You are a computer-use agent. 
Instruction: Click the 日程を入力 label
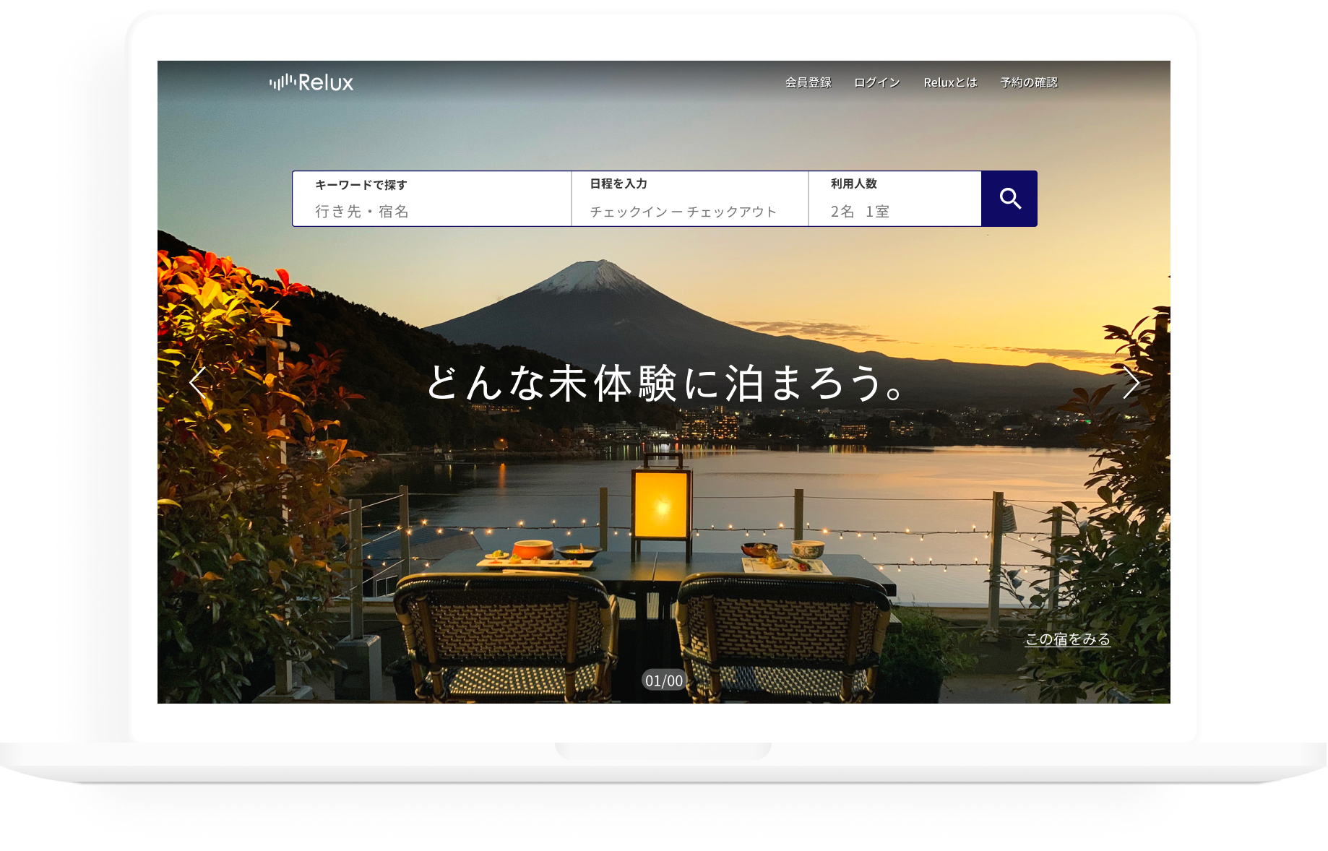[x=618, y=184]
